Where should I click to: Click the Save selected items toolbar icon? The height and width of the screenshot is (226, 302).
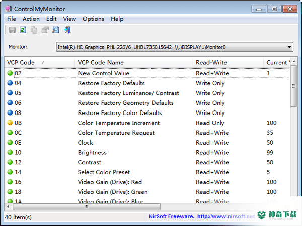[x=12, y=30]
